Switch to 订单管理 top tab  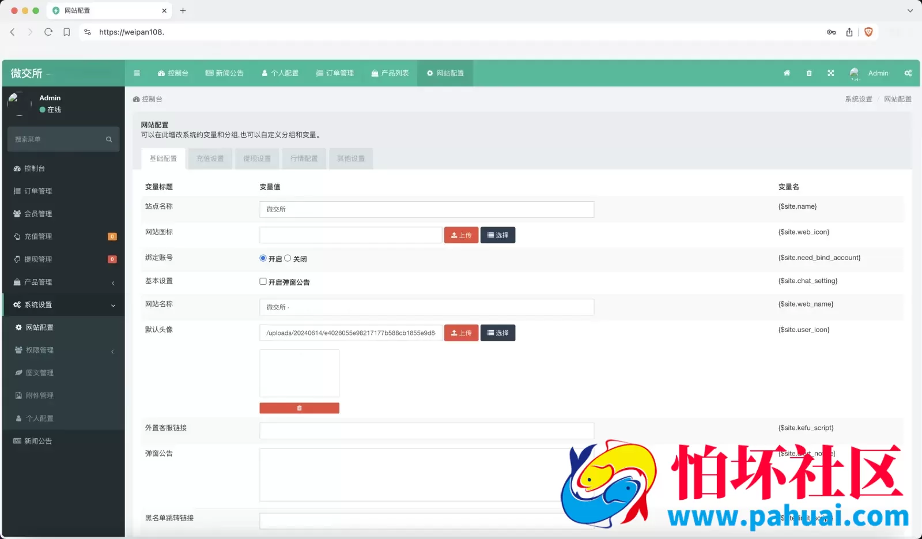point(335,73)
